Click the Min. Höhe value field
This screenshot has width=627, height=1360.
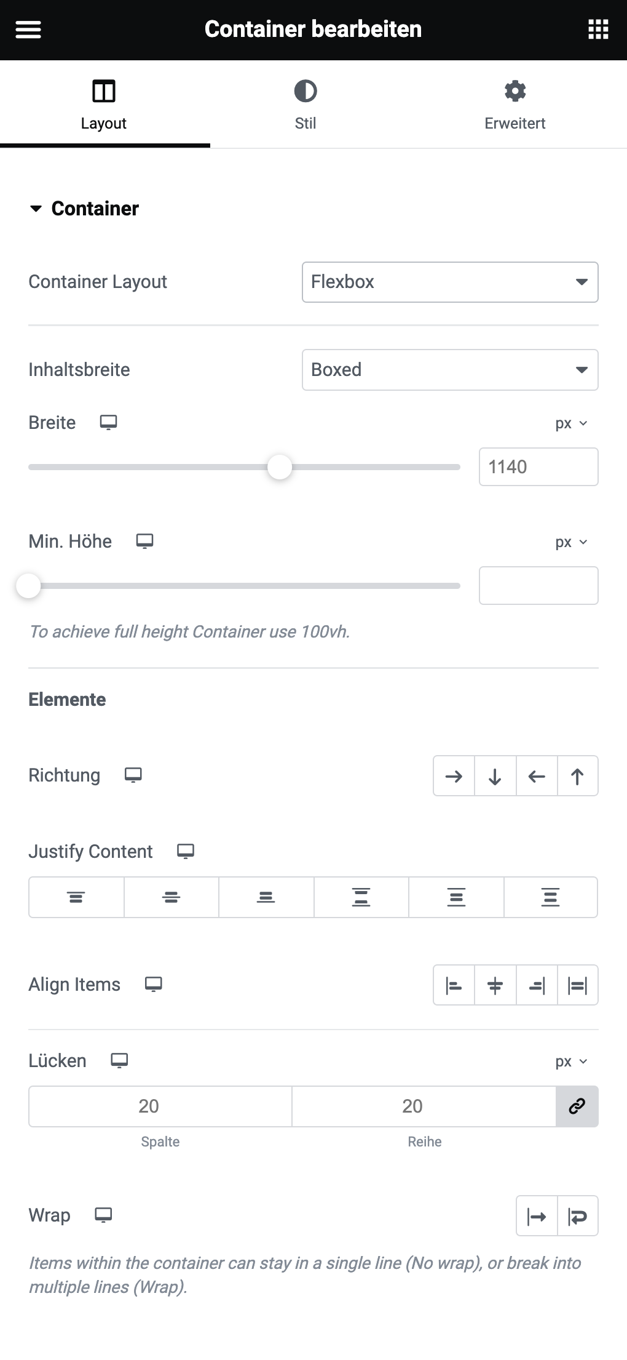tap(538, 586)
